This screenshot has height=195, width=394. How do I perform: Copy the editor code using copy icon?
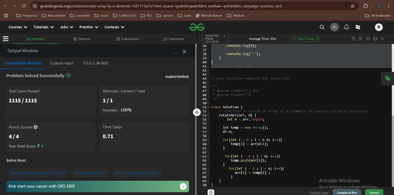(x=353, y=39)
